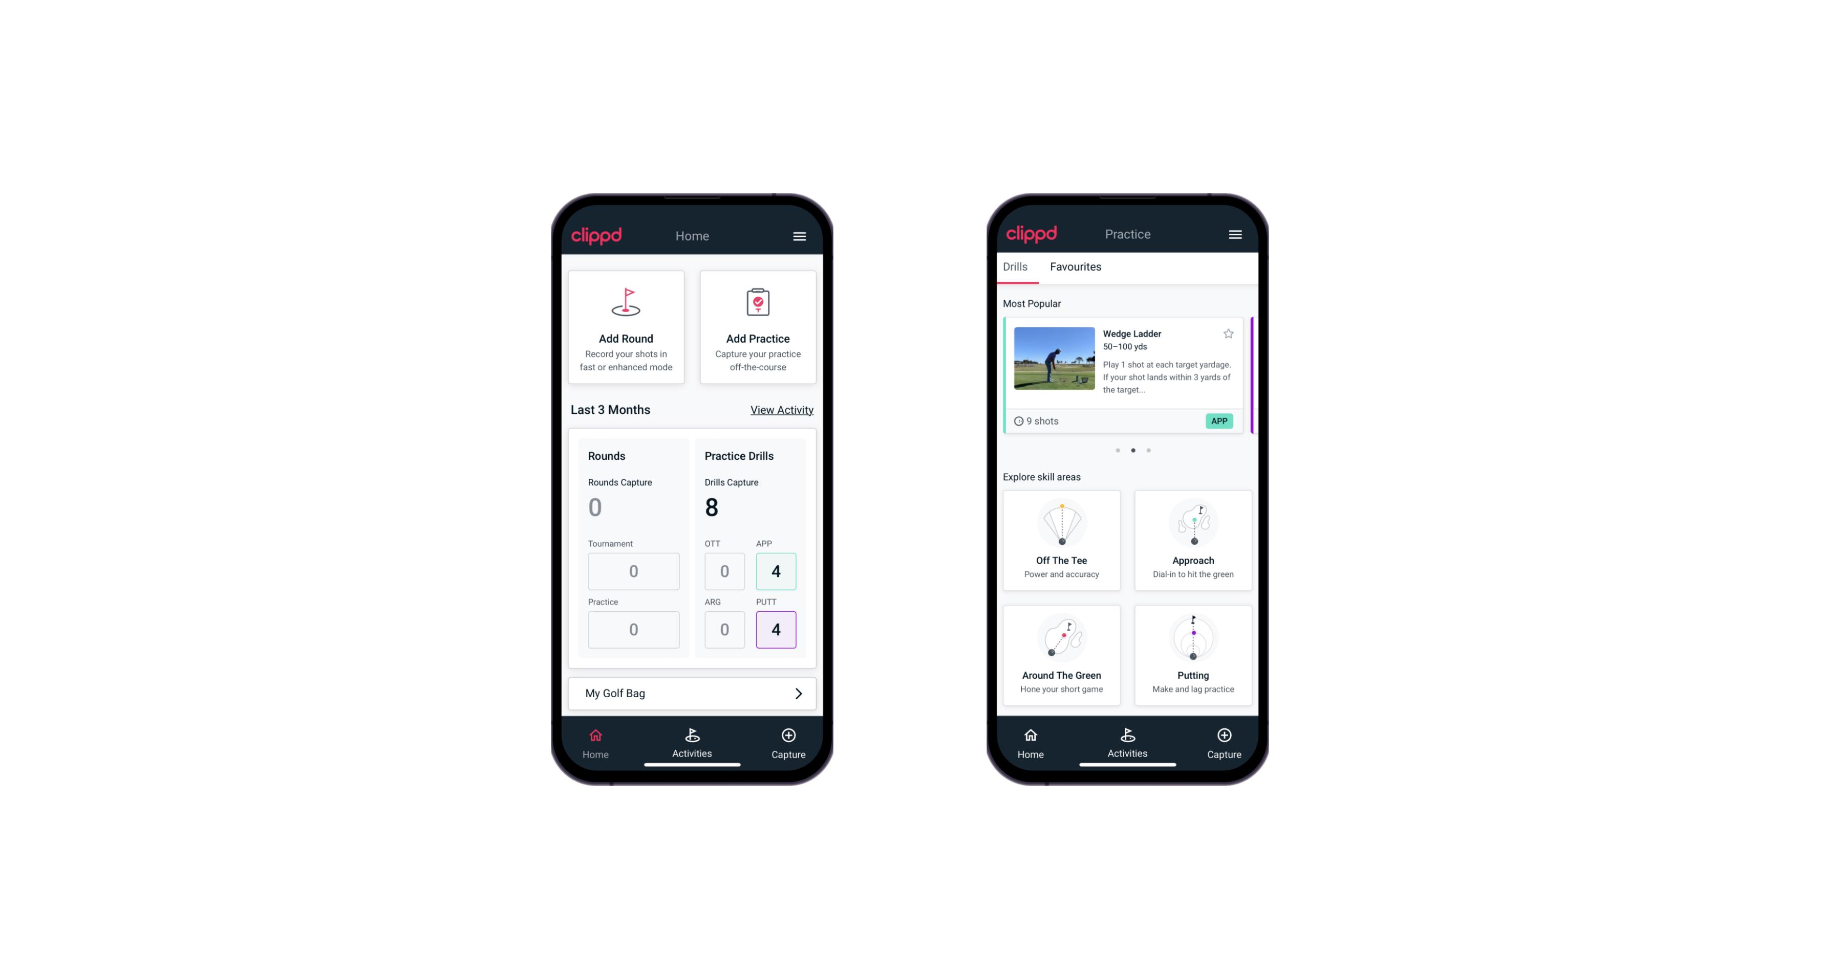Select the Drills tab on Practice screen
This screenshot has width=1821, height=979.
pos(1014,265)
